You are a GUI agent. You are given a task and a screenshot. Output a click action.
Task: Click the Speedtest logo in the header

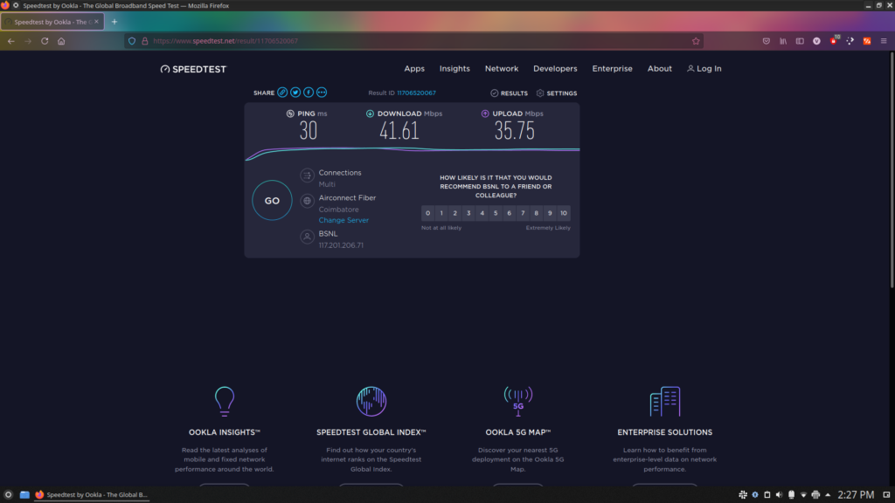coord(193,69)
